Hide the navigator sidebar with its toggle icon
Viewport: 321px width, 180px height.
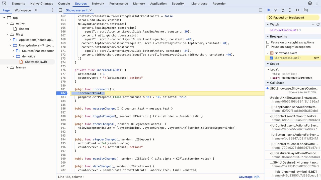click(x=60, y=10)
